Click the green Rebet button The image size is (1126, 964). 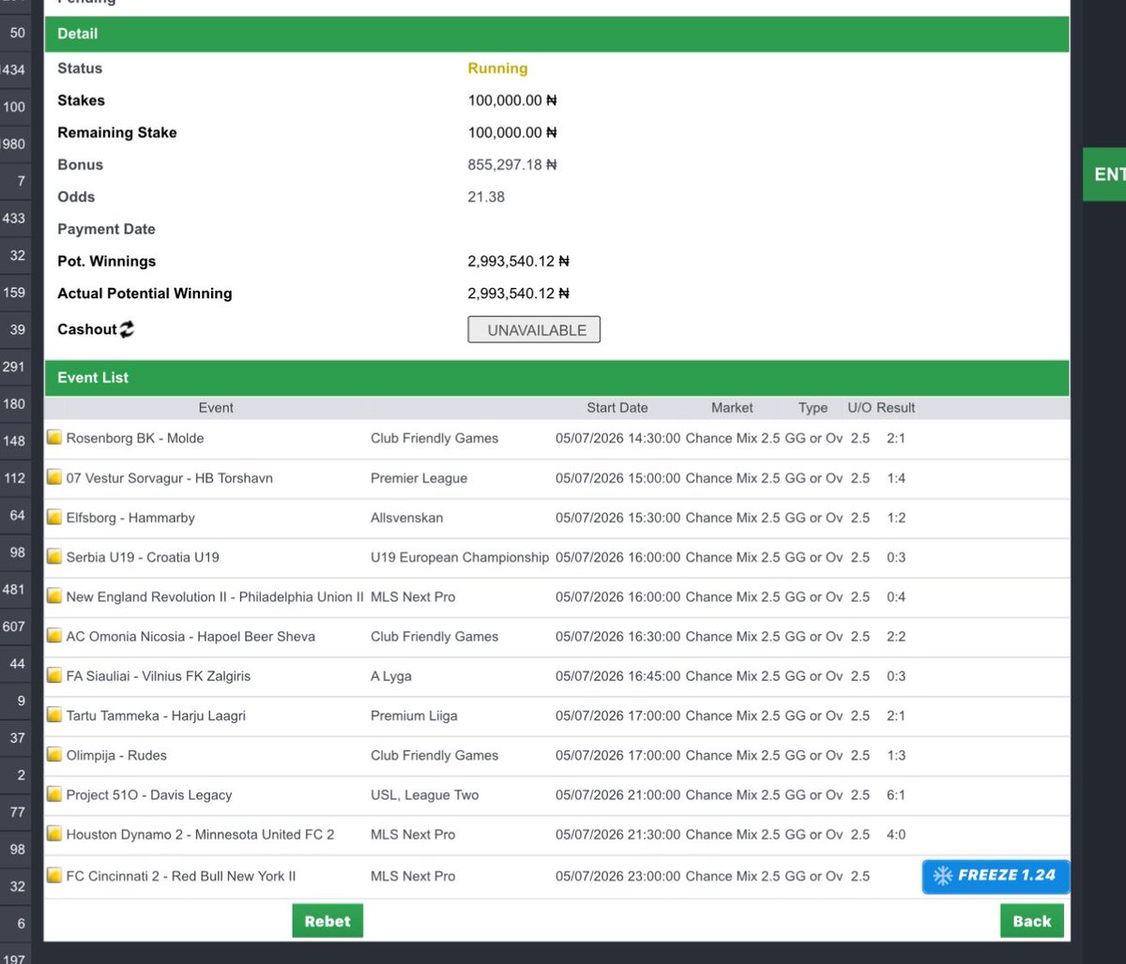[x=327, y=921]
